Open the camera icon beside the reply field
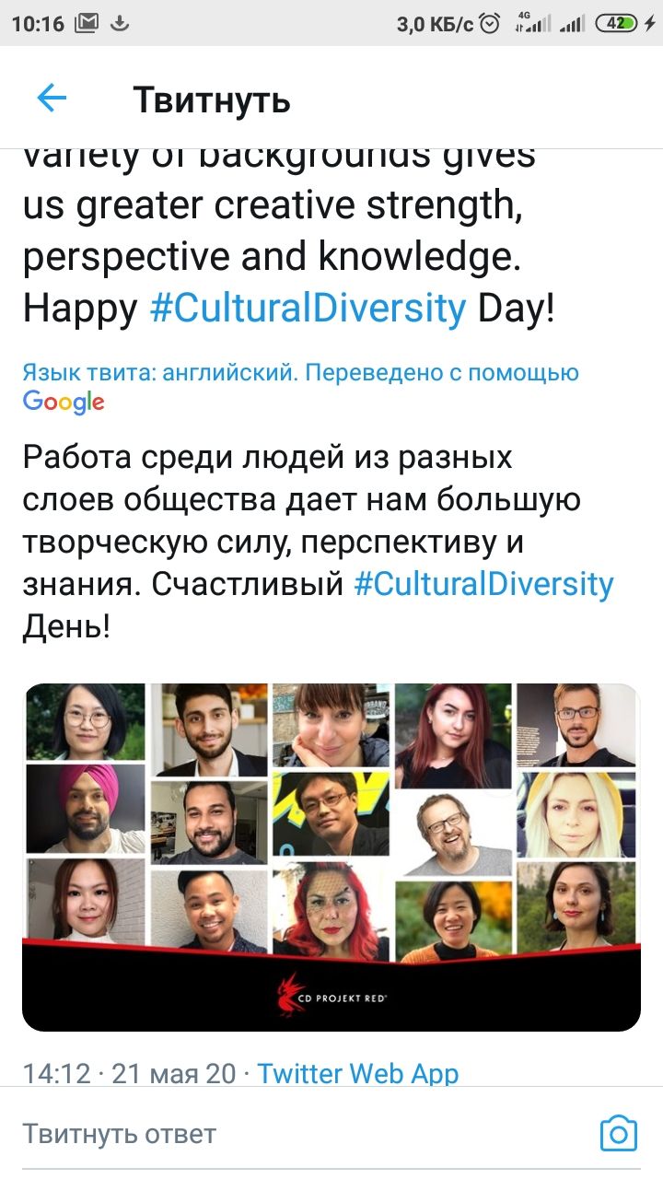The height and width of the screenshot is (1179, 663). coord(618,1133)
